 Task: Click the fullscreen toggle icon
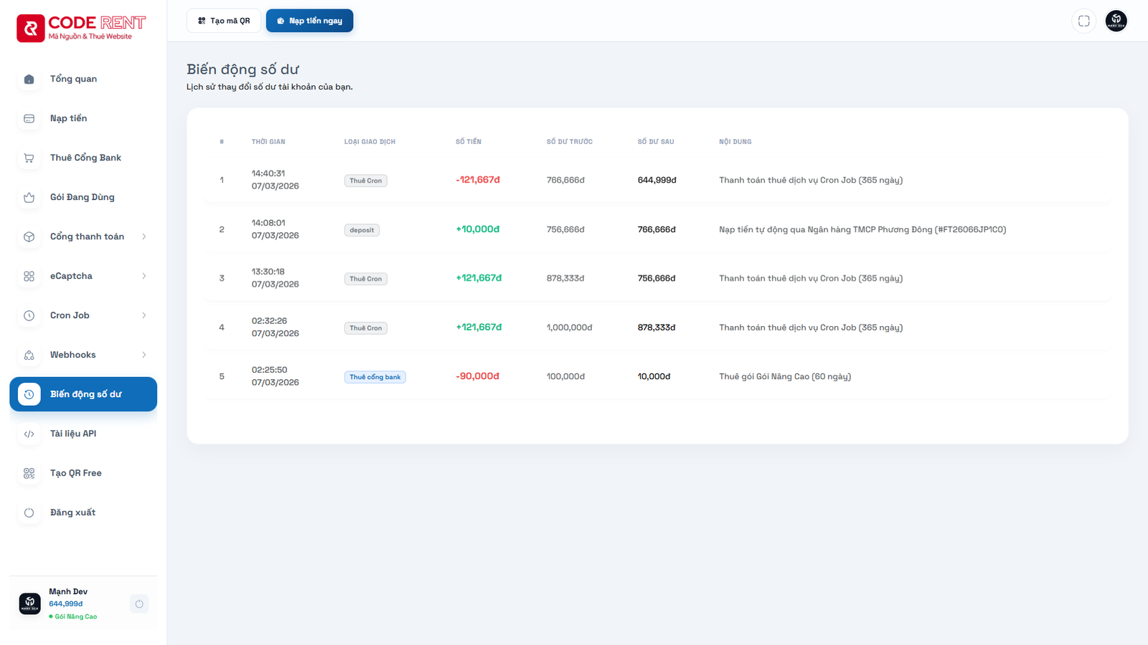tap(1083, 21)
